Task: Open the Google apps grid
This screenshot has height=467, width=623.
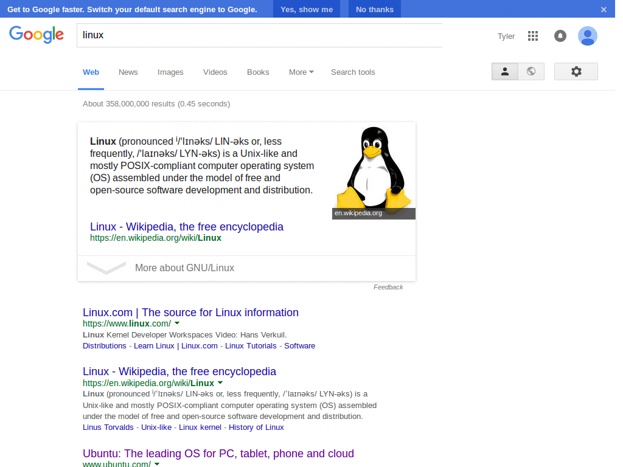Action: pos(533,36)
